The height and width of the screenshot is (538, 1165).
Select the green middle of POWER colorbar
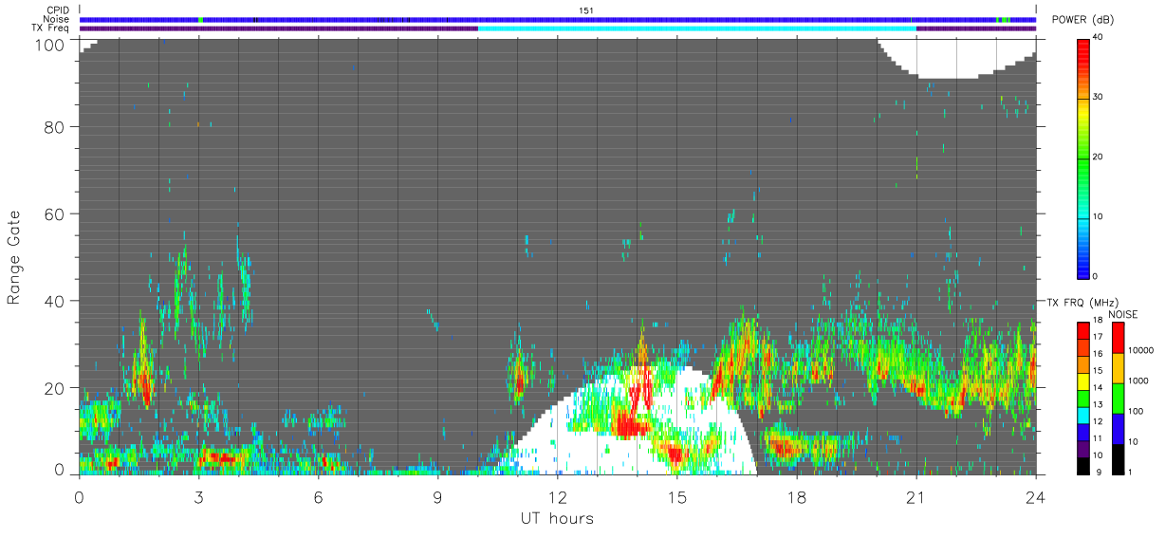1083,157
